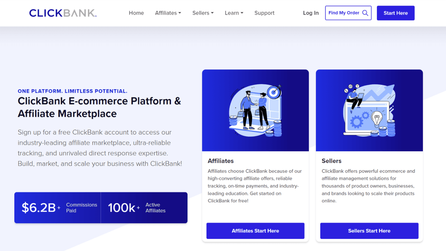The width and height of the screenshot is (446, 251).
Task: Click the 'Sign up for a free ClickBank account' paragraph
Action: pyautogui.click(x=100, y=148)
